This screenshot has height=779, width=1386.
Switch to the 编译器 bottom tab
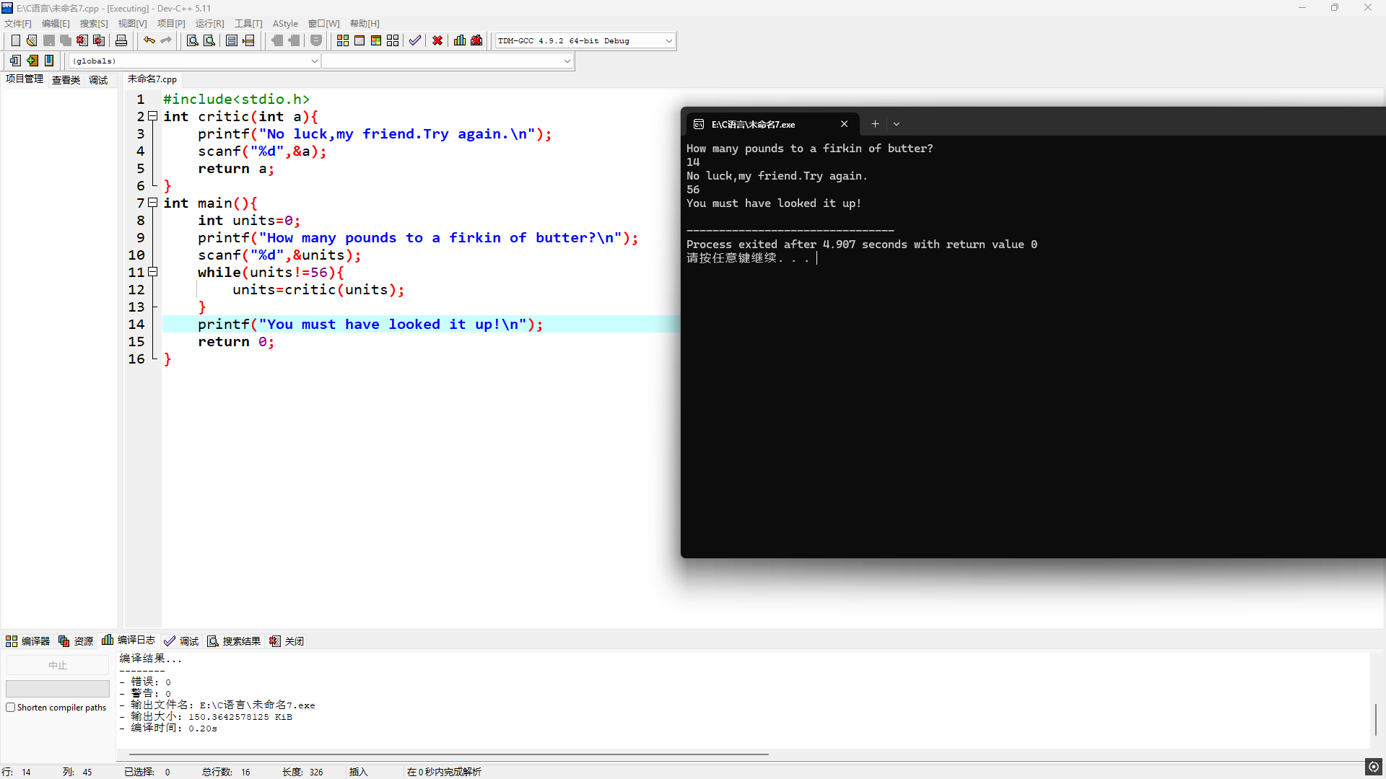pos(28,641)
